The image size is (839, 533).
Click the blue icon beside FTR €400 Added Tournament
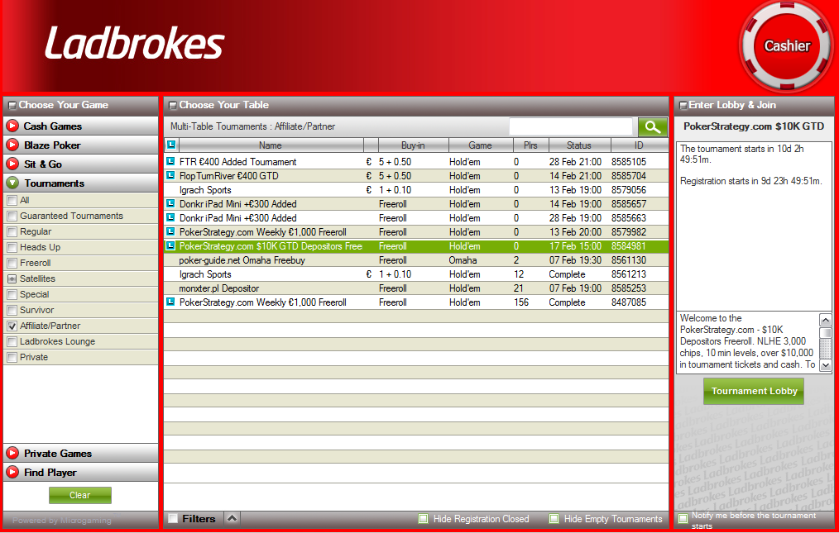pos(170,161)
